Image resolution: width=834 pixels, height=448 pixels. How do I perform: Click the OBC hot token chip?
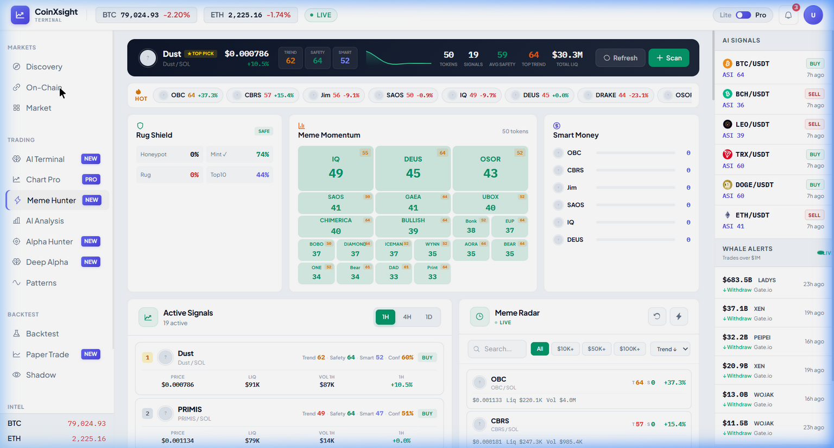(x=188, y=95)
